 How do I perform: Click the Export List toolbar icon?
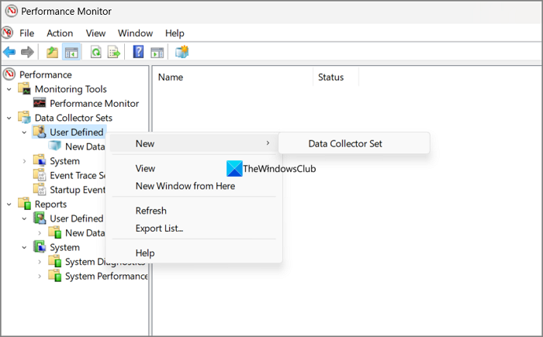(x=114, y=52)
